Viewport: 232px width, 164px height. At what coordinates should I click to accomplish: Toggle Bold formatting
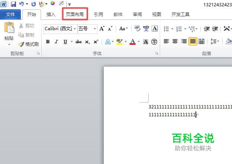[x=48, y=42]
